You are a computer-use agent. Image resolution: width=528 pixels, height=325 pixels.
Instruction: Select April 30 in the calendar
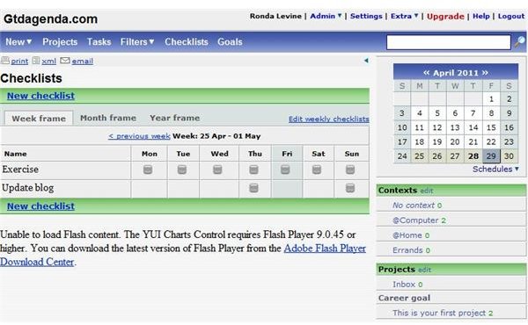(509, 156)
